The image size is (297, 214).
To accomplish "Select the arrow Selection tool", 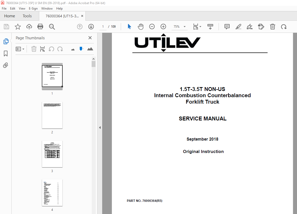I will [129, 27].
